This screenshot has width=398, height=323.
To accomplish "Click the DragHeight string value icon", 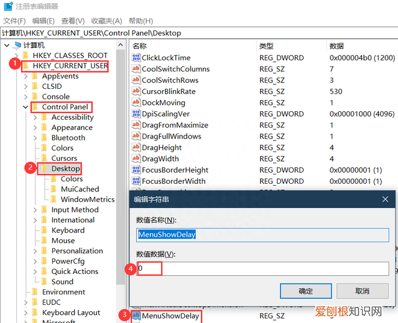I will (136, 147).
